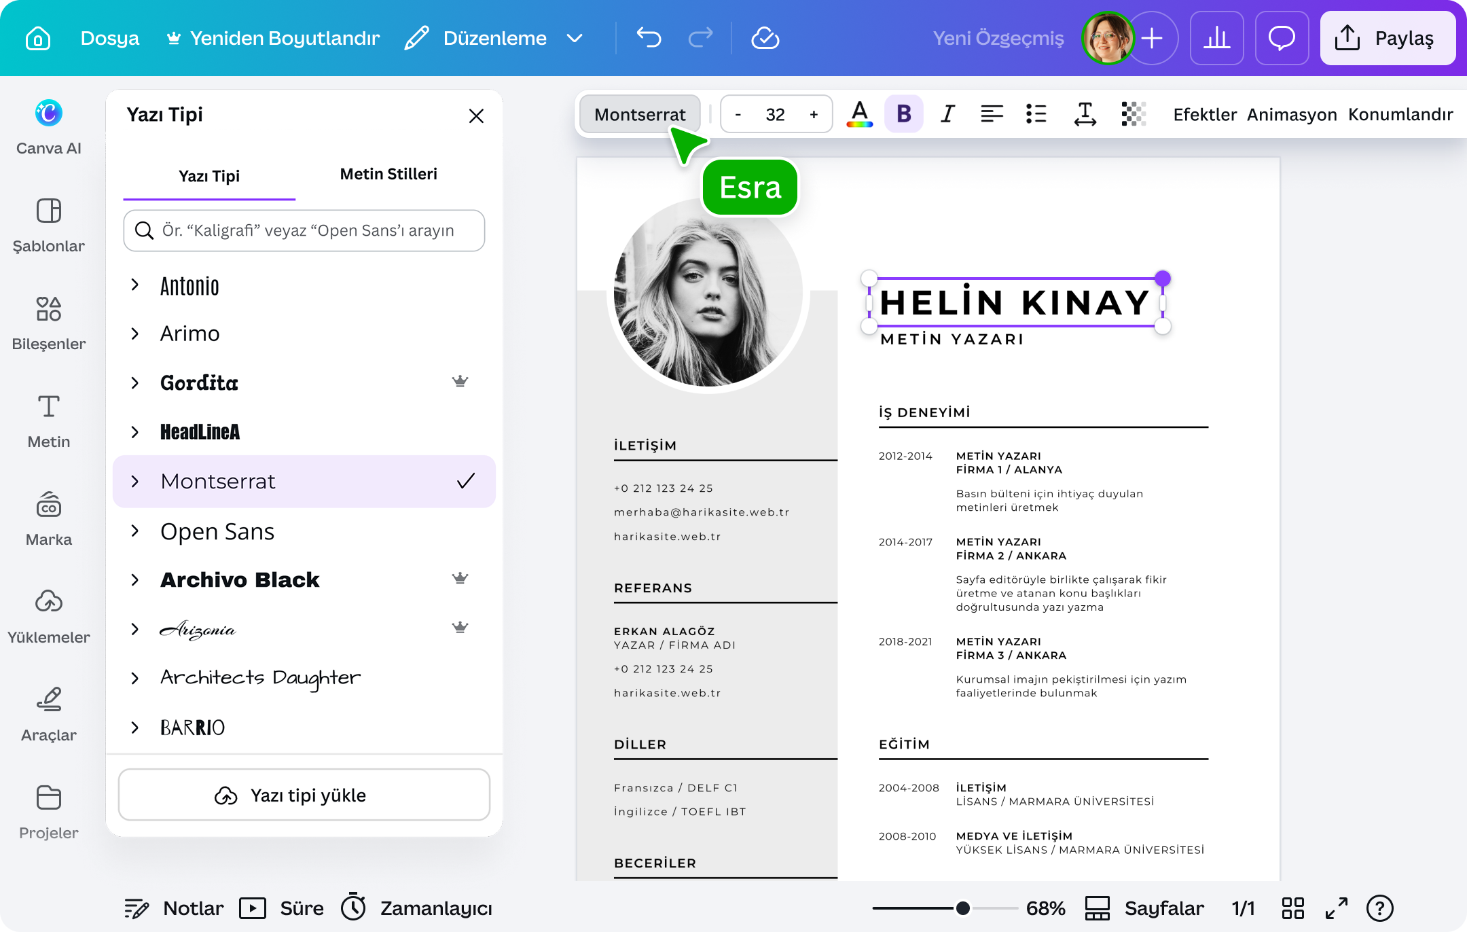This screenshot has height=932, width=1467.
Task: Open the Canva AI assistant
Action: 48,127
